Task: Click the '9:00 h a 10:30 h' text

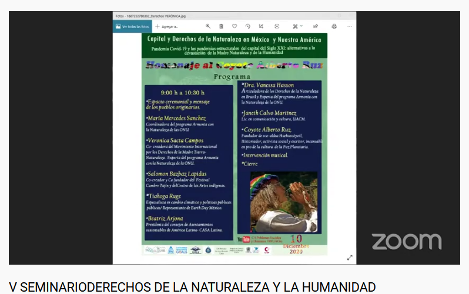Action: [182, 93]
